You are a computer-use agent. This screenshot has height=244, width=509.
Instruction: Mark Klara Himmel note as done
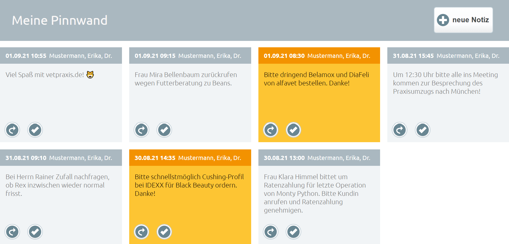pos(293,232)
